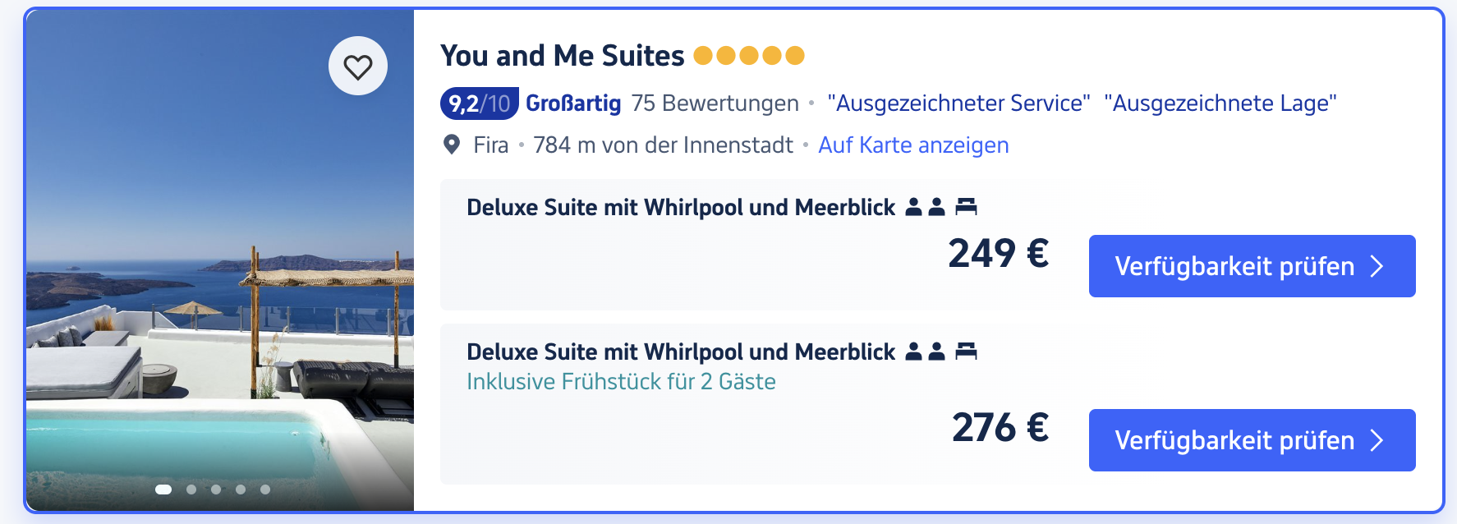The width and height of the screenshot is (1457, 524).
Task: Check availability for the 249 € suite
Action: click(x=1252, y=266)
